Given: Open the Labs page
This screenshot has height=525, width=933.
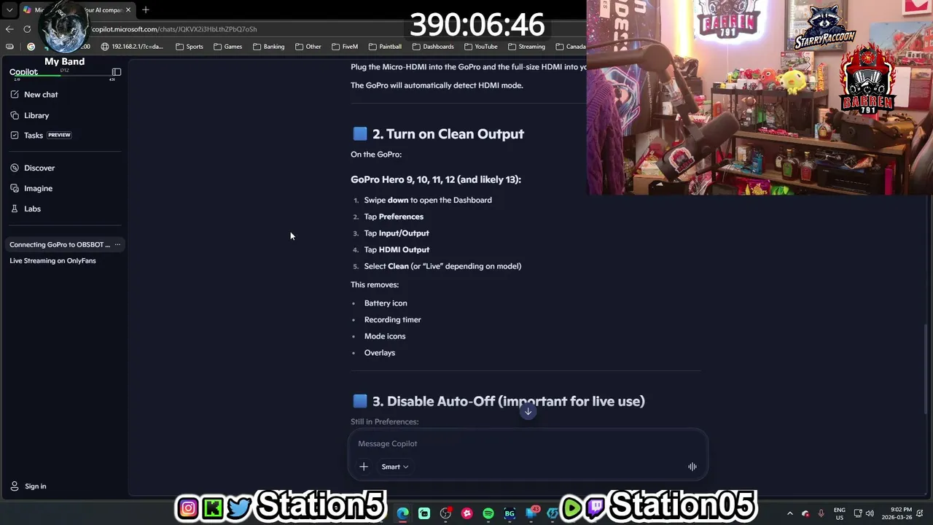Looking at the screenshot, I should 32,209.
